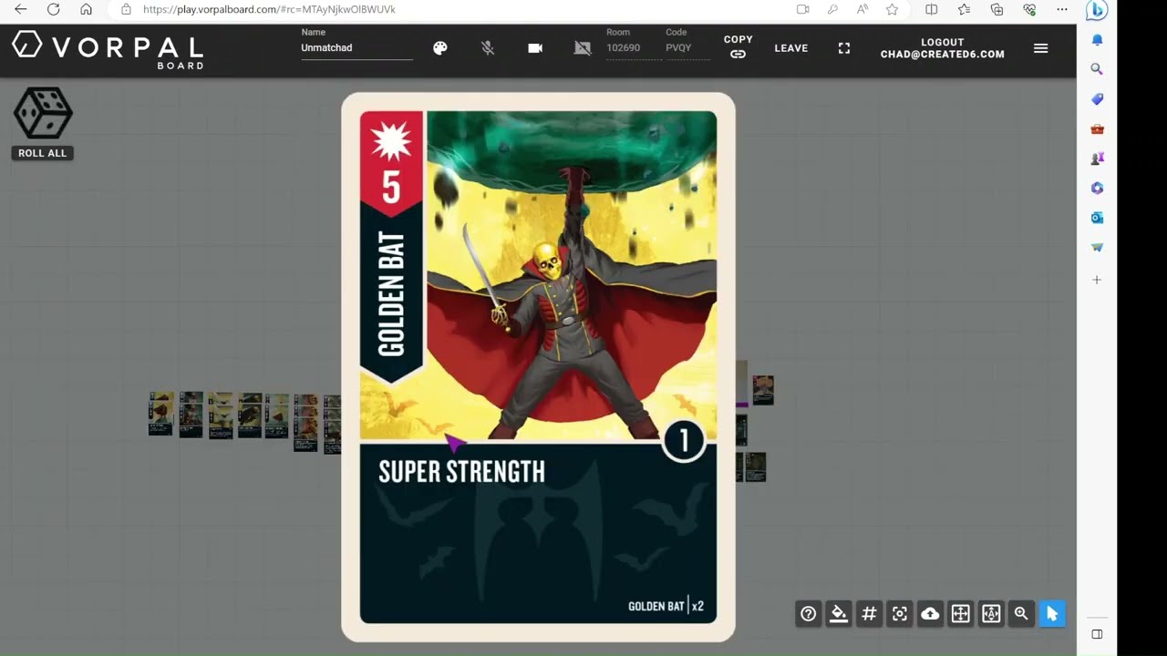Open the help question mark tool
Viewport: 1167px width, 656px height.
809,614
